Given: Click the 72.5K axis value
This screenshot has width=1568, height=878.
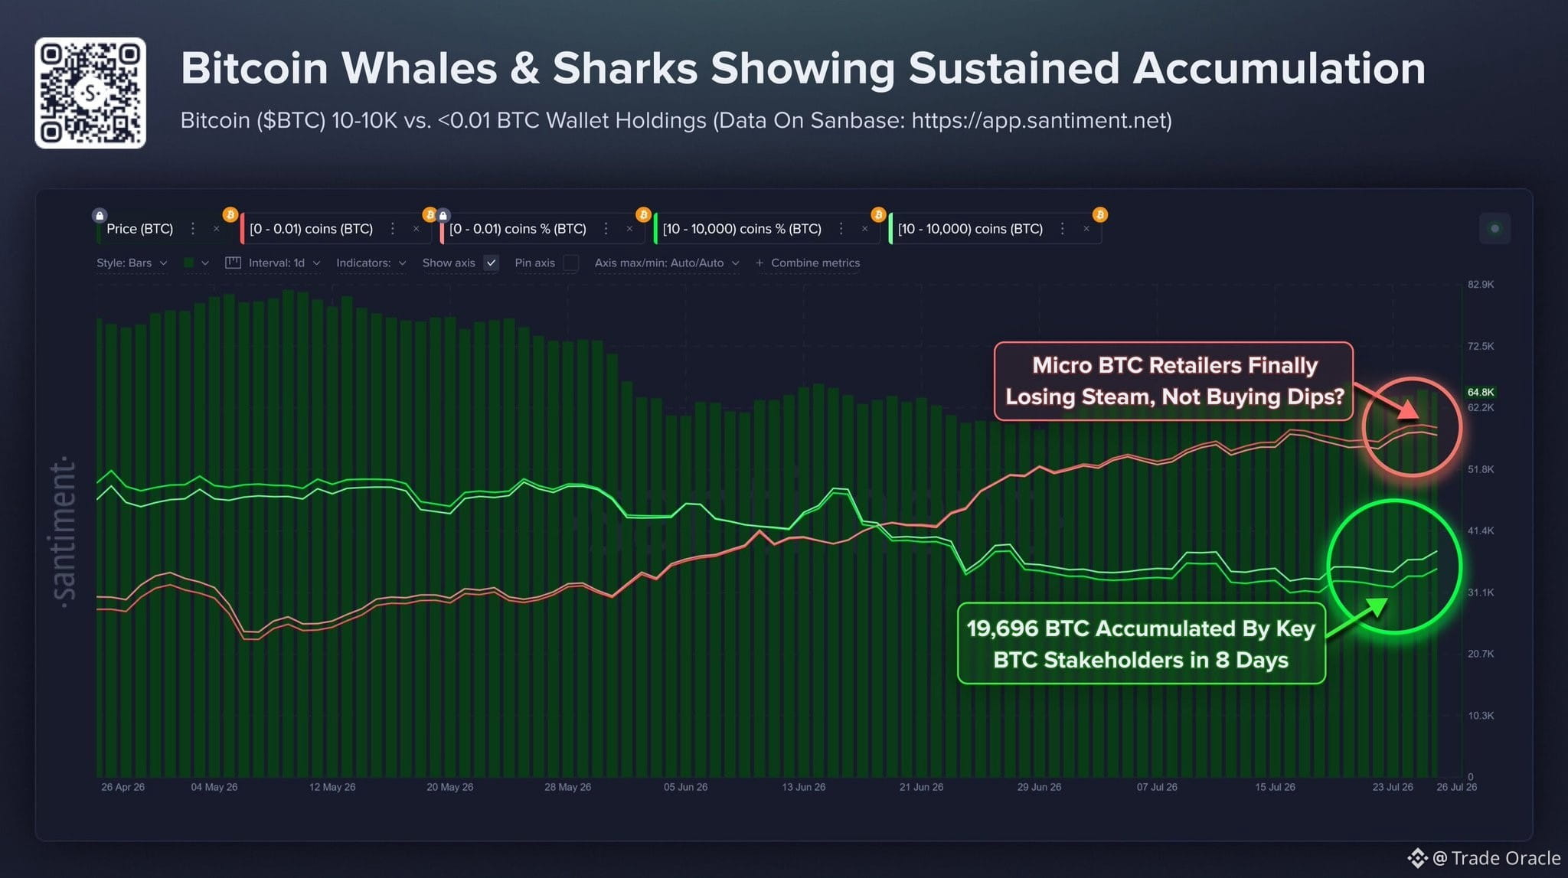Looking at the screenshot, I should tap(1481, 346).
